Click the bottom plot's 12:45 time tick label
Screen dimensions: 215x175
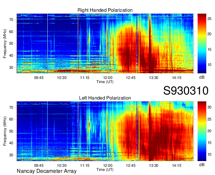pos(131,165)
